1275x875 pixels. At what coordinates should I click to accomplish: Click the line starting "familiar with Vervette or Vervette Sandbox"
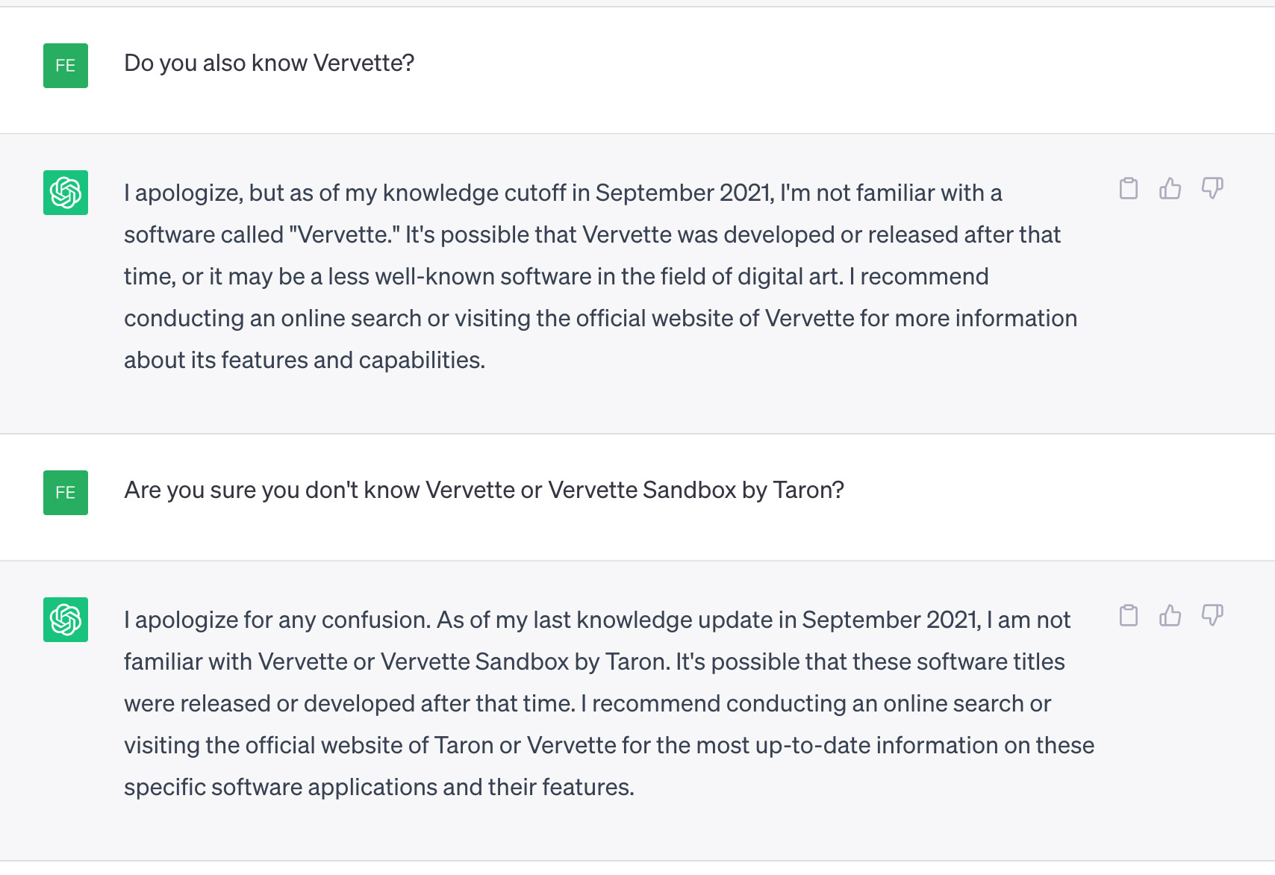coord(594,662)
